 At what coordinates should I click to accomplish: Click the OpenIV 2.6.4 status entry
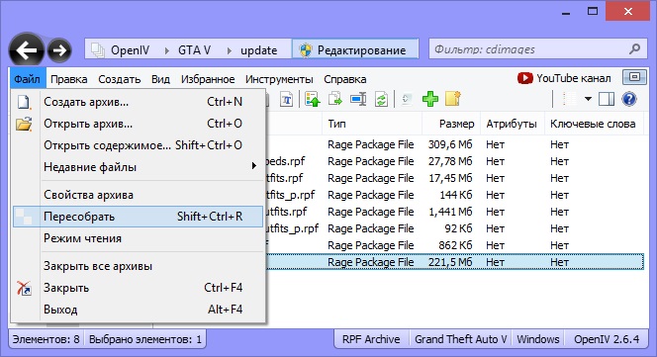(607, 339)
